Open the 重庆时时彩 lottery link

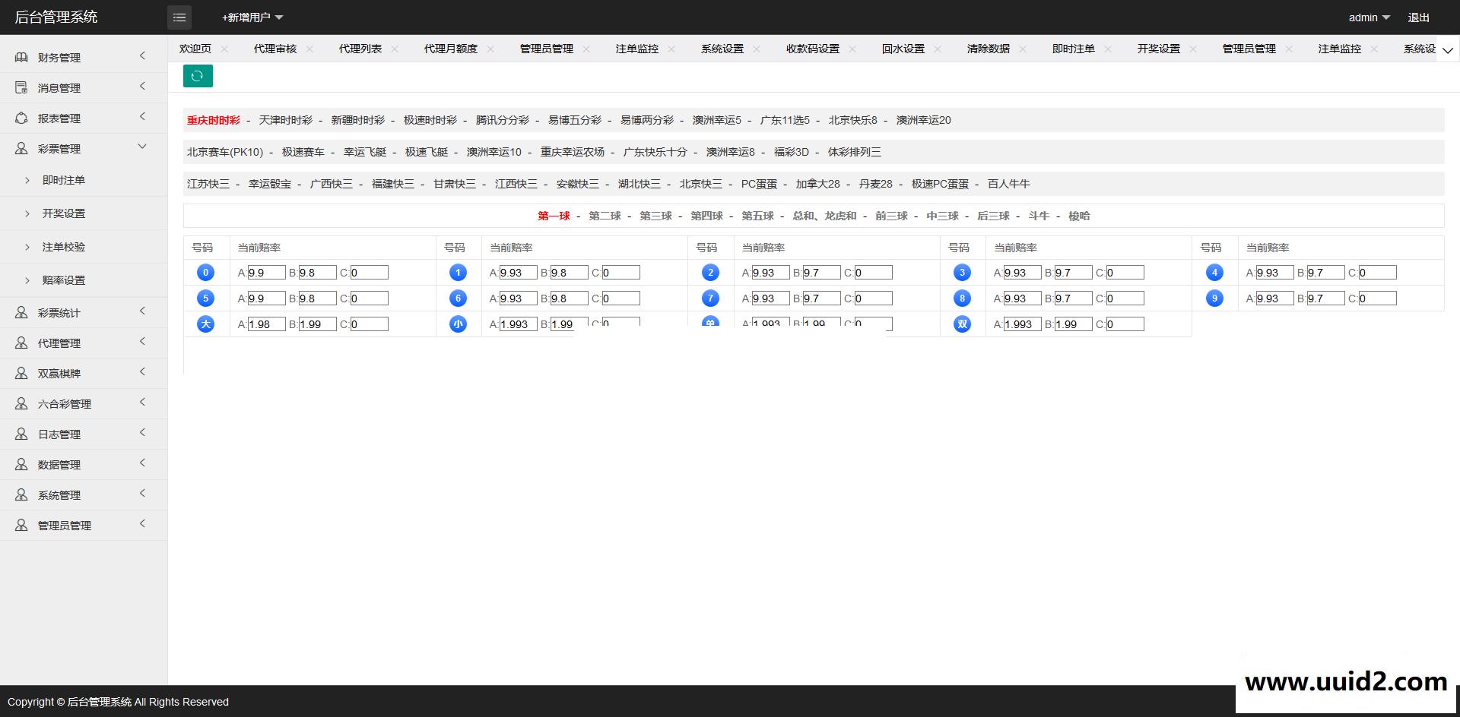click(212, 120)
